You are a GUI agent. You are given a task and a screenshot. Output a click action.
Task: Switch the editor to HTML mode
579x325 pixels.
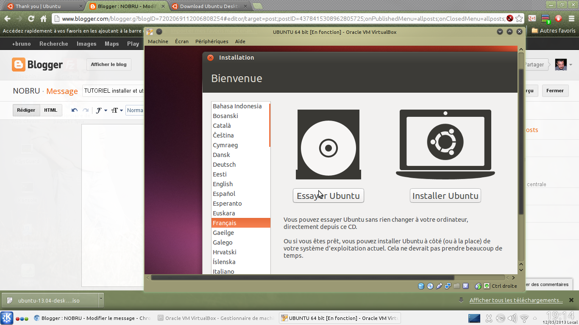pyautogui.click(x=51, y=110)
